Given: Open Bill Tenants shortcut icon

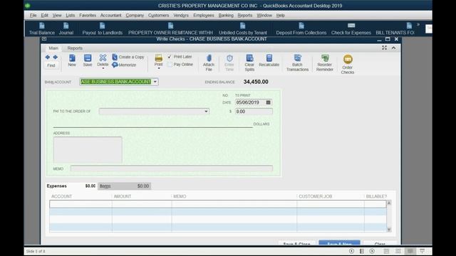Looking at the screenshot, I should [x=409, y=26].
